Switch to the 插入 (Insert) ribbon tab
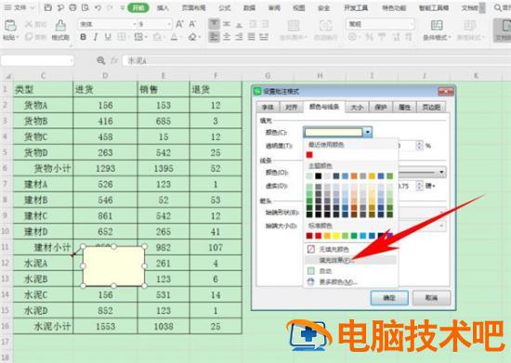Image resolution: width=511 pixels, height=363 pixels. tap(163, 7)
